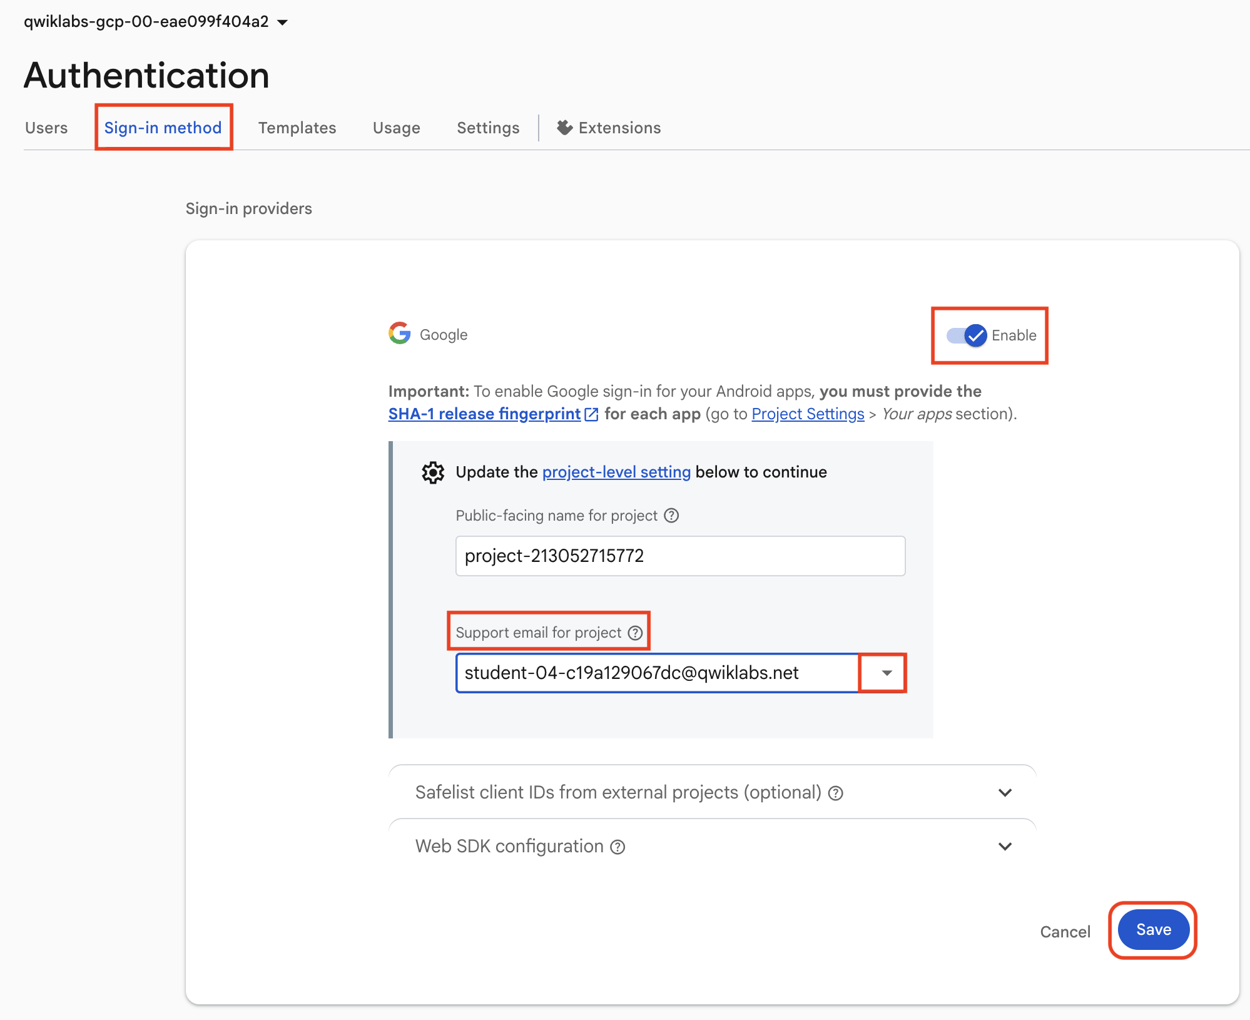
Task: Focus the public-facing project name field
Action: click(x=680, y=556)
